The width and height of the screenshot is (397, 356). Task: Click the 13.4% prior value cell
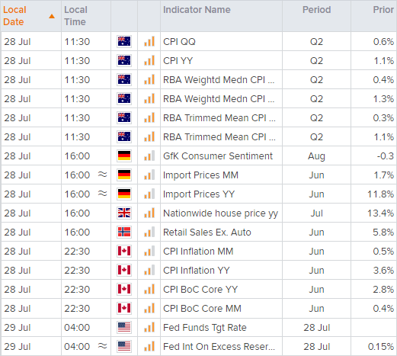[380, 213]
